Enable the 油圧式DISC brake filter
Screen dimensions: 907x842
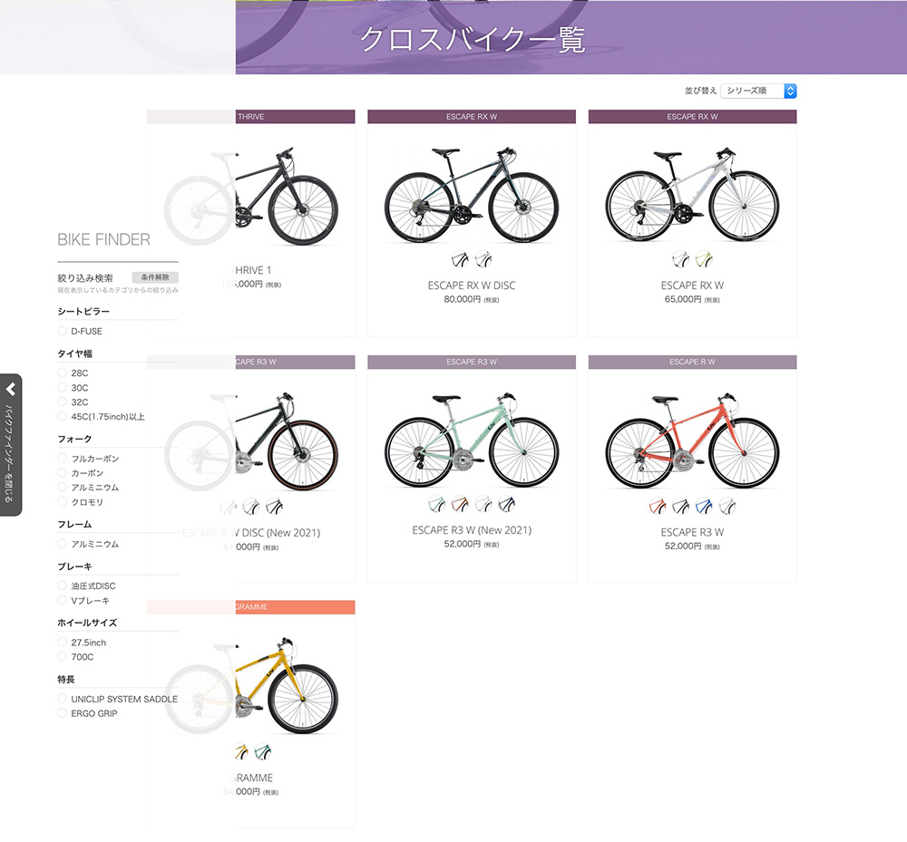click(63, 586)
